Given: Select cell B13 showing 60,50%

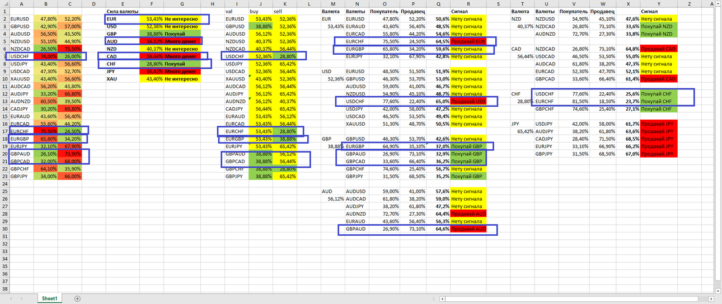Looking at the screenshot, I should [x=45, y=101].
